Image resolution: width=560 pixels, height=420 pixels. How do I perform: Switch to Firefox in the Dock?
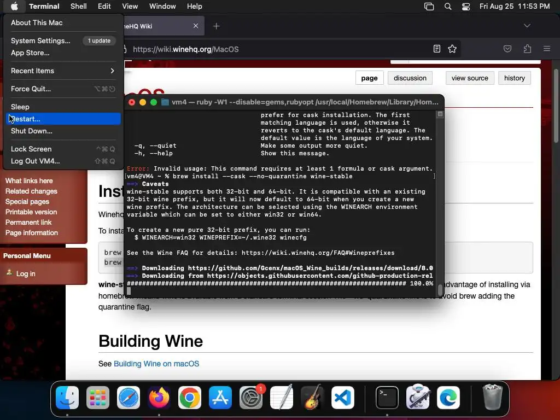[159, 398]
